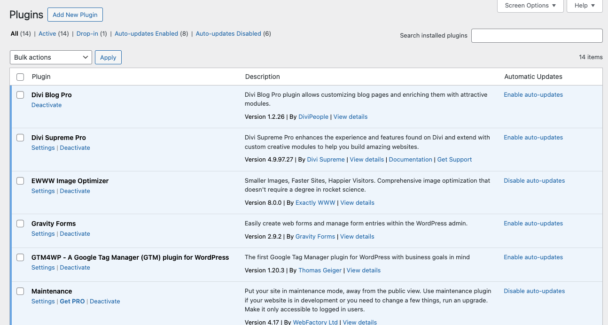
Task: Filter by Auto-updates Enabled plugins
Action: point(146,34)
